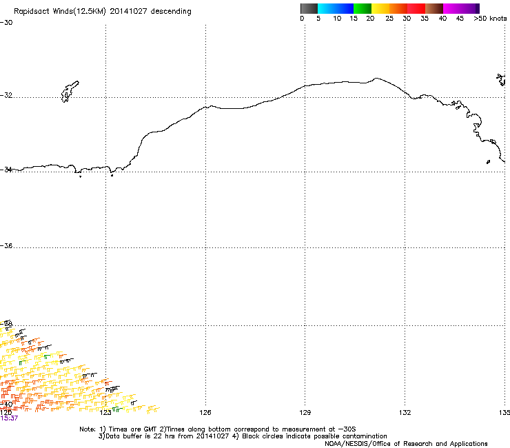Click the note line about GMT times
Screen dimensions: 510x448
pyautogui.click(x=218, y=429)
